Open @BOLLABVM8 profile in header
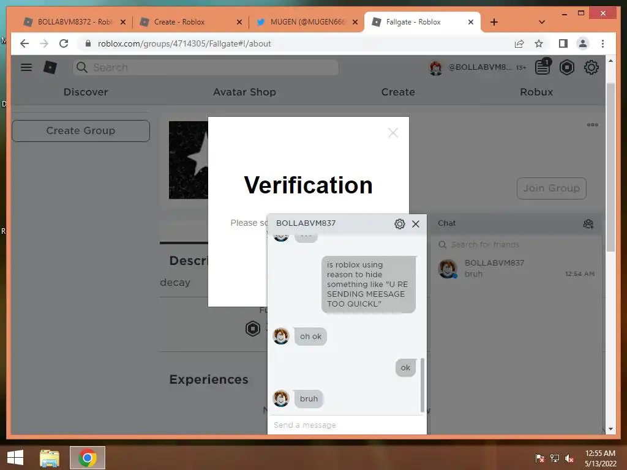The image size is (627, 470). [471, 67]
